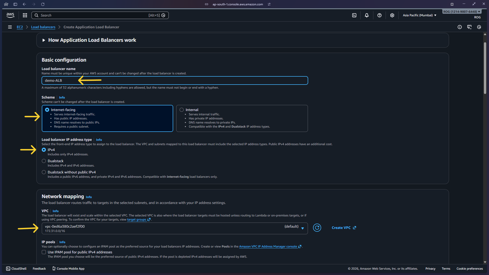Image resolution: width=489 pixels, height=275 pixels.
Task: Go to EC2 breadcrumb link
Action: (x=20, y=27)
